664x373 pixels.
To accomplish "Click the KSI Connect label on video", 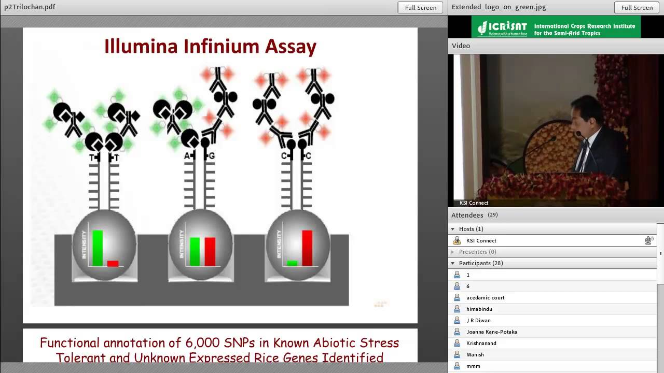I will coord(474,203).
